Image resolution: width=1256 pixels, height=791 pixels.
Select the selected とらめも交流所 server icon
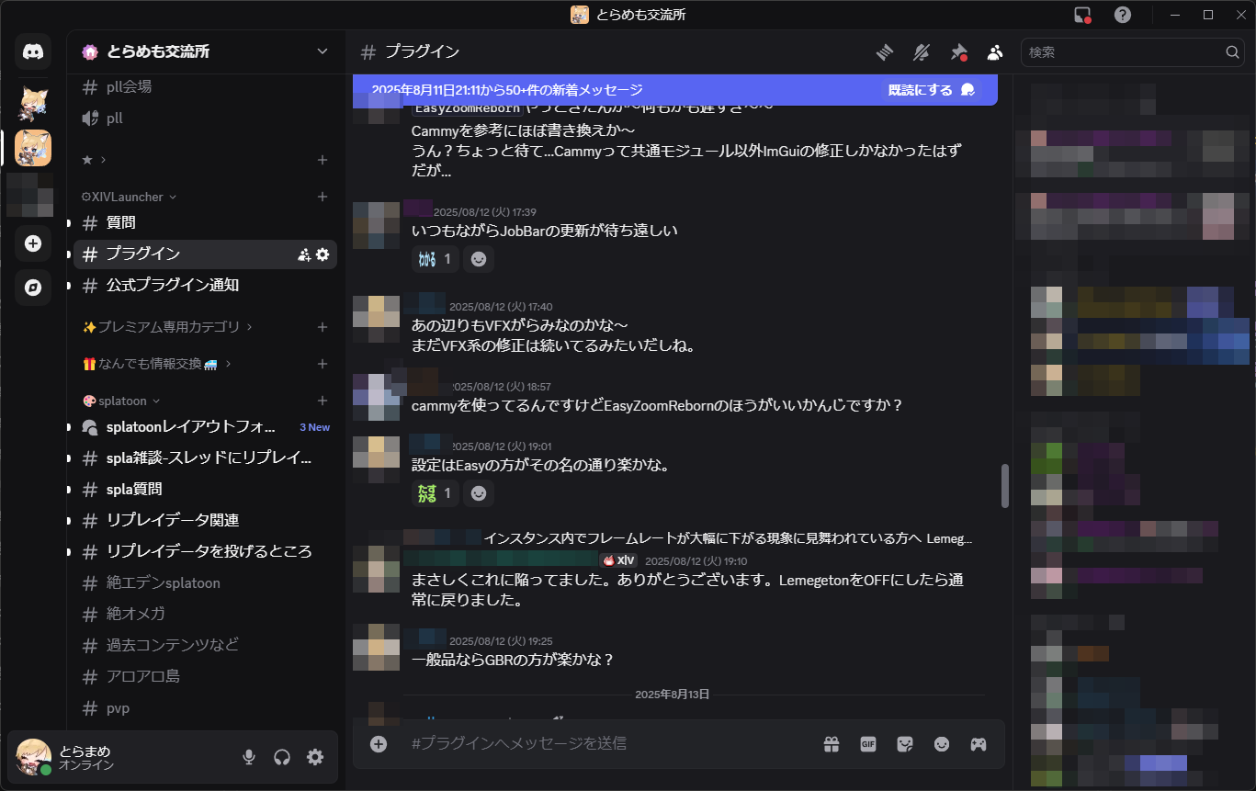[x=33, y=148]
